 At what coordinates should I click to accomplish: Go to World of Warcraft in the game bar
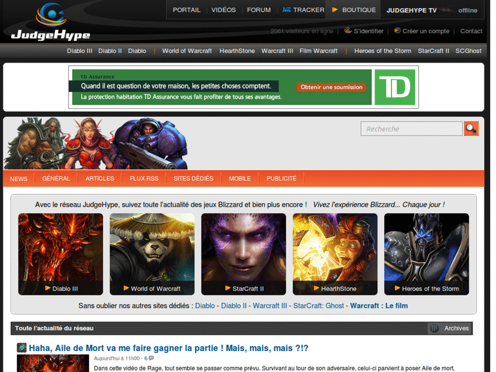pos(187,51)
